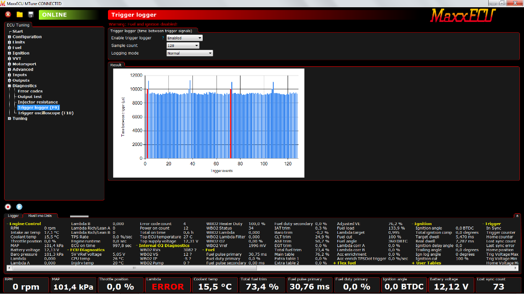
Task: Collapse the Engine Control data group
Action: pos(8,224)
